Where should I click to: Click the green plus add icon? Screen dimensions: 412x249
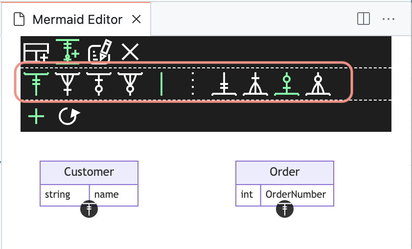(x=36, y=117)
